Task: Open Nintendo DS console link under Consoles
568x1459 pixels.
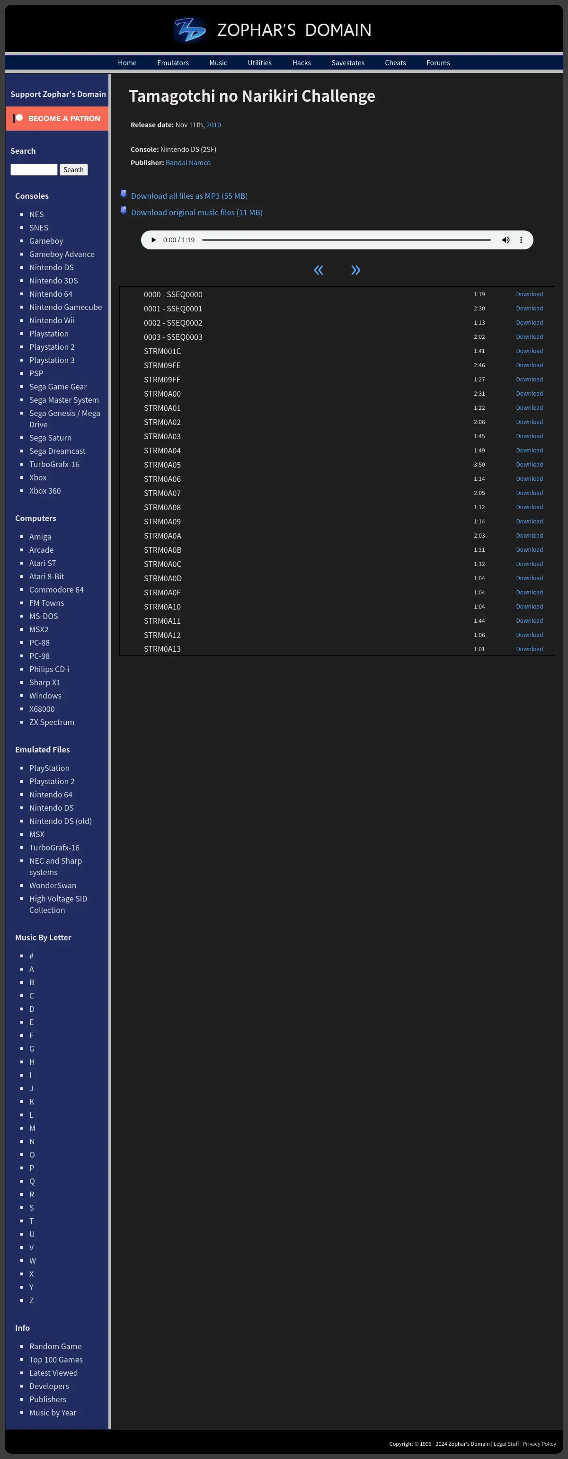Action: click(x=52, y=267)
